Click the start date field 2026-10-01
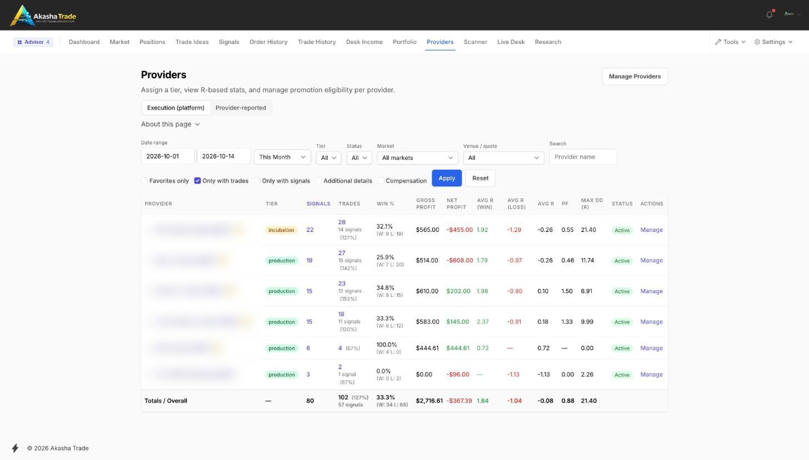809x460 pixels. (x=168, y=156)
